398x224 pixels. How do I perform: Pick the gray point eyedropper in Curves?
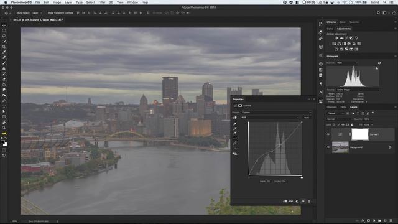click(235, 129)
